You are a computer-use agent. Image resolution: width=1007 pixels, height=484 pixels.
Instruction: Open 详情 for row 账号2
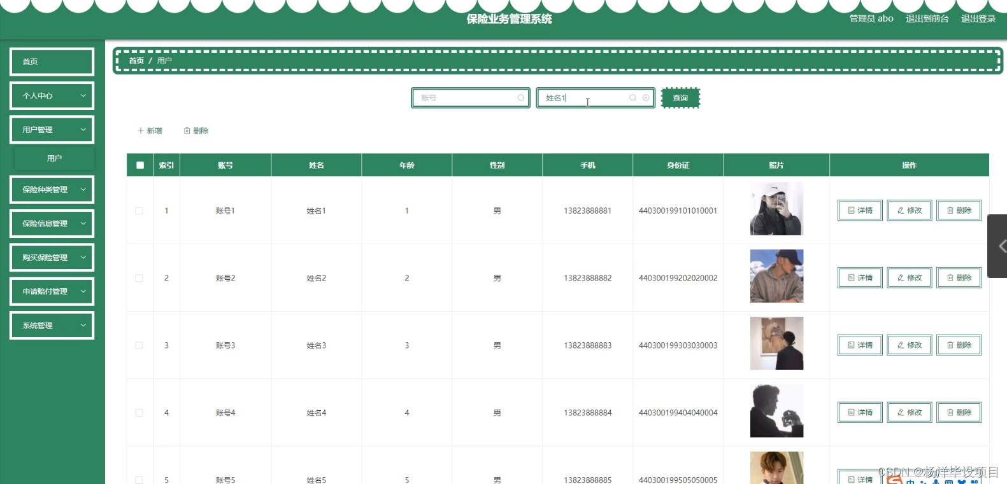[860, 278]
